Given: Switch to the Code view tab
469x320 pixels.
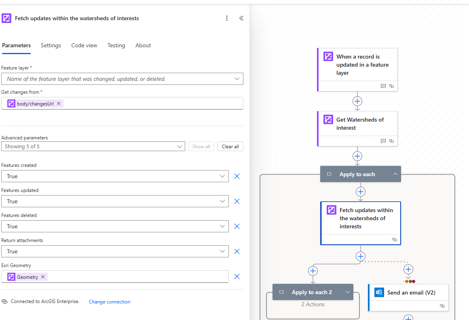Looking at the screenshot, I should click(84, 45).
